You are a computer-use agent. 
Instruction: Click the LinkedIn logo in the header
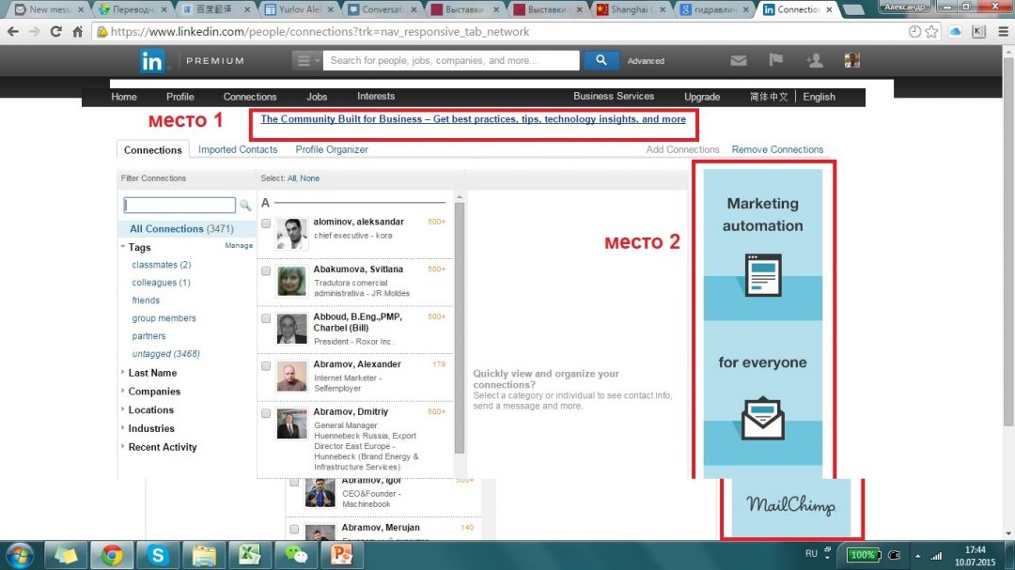point(152,61)
